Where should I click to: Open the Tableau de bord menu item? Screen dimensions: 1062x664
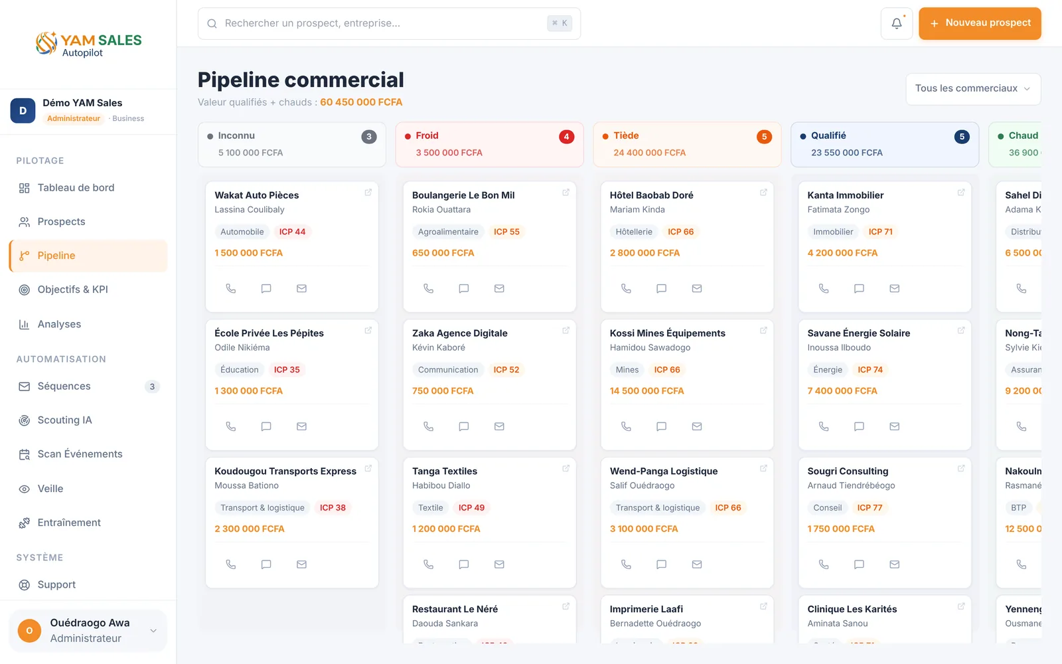(88, 188)
